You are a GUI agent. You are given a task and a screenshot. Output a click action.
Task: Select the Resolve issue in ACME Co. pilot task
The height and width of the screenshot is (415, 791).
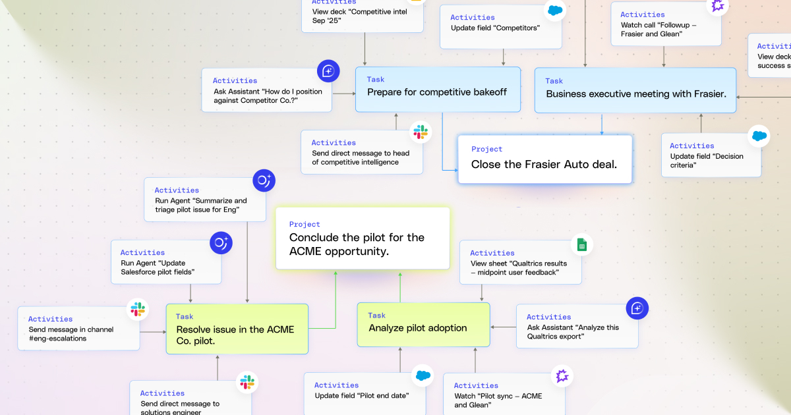tap(237, 329)
